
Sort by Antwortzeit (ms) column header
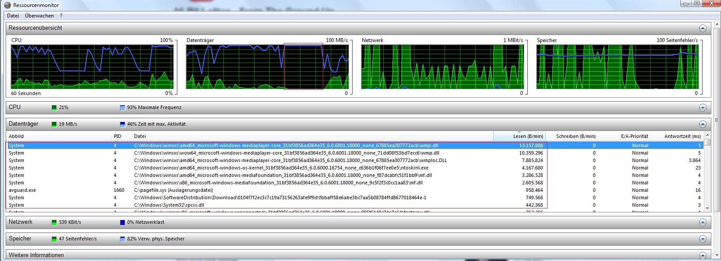[x=677, y=136]
